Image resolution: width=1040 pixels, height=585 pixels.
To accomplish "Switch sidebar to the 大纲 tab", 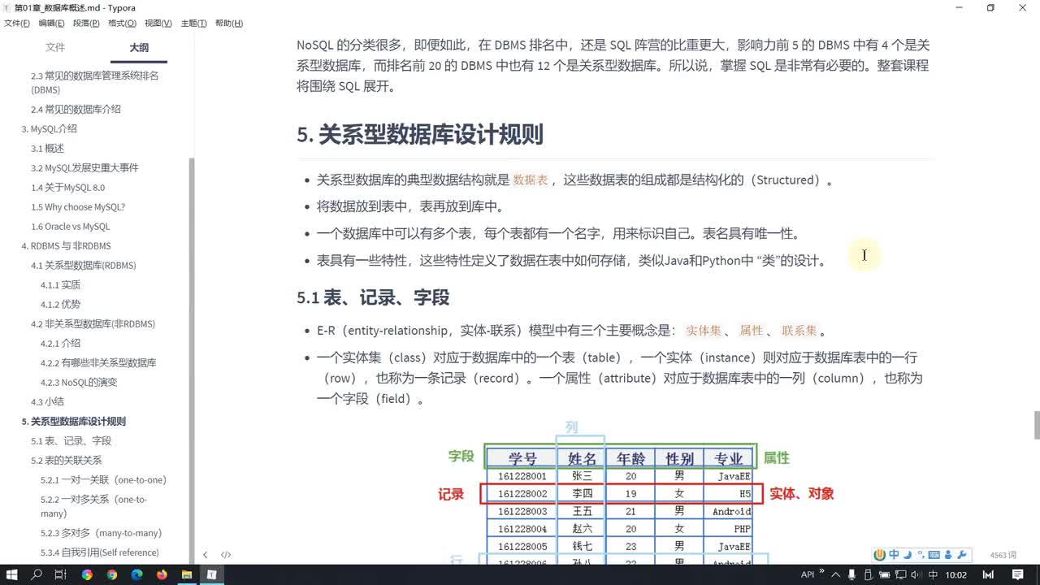I will 139,48.
